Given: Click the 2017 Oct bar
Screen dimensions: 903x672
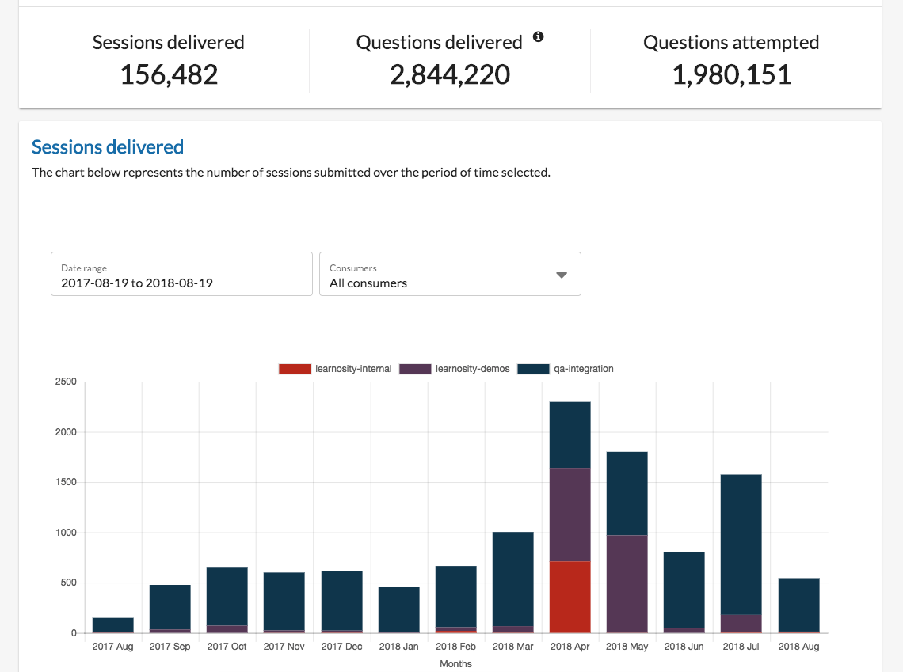Looking at the screenshot, I should pyautogui.click(x=227, y=600).
